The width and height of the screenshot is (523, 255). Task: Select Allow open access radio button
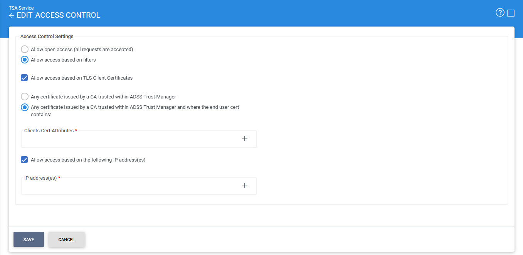(25, 49)
